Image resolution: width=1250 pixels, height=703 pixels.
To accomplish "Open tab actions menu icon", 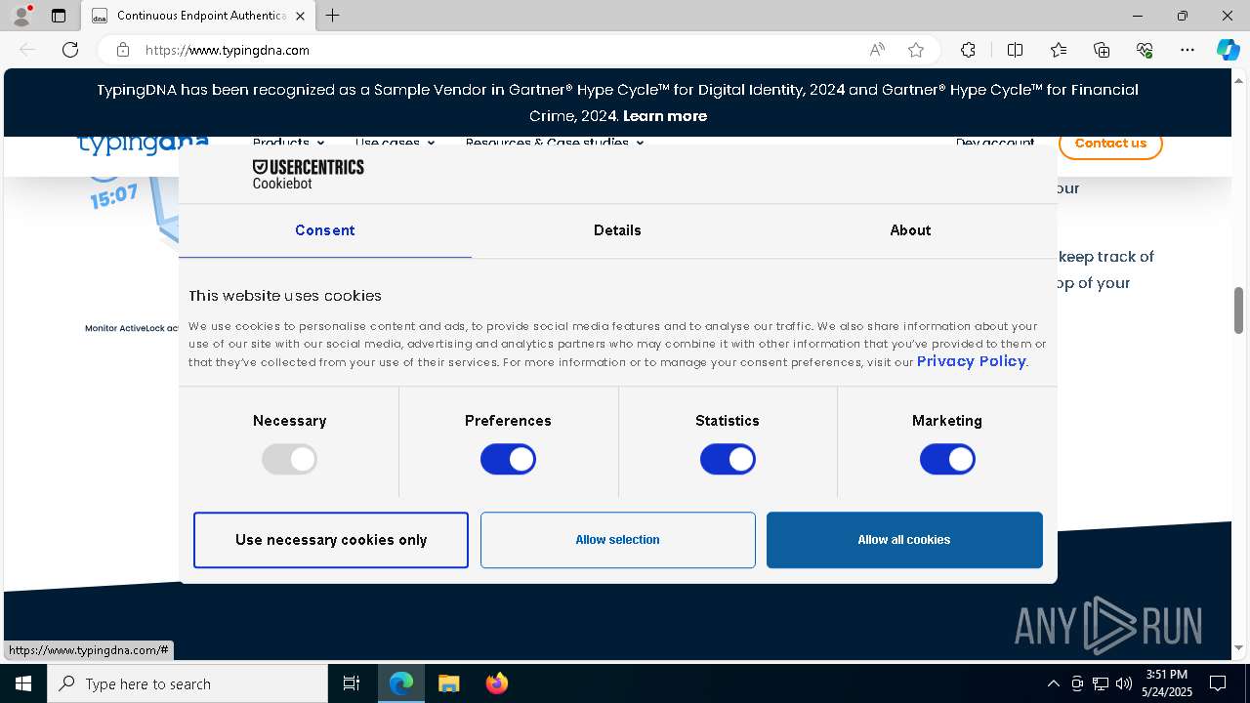I will [x=59, y=16].
